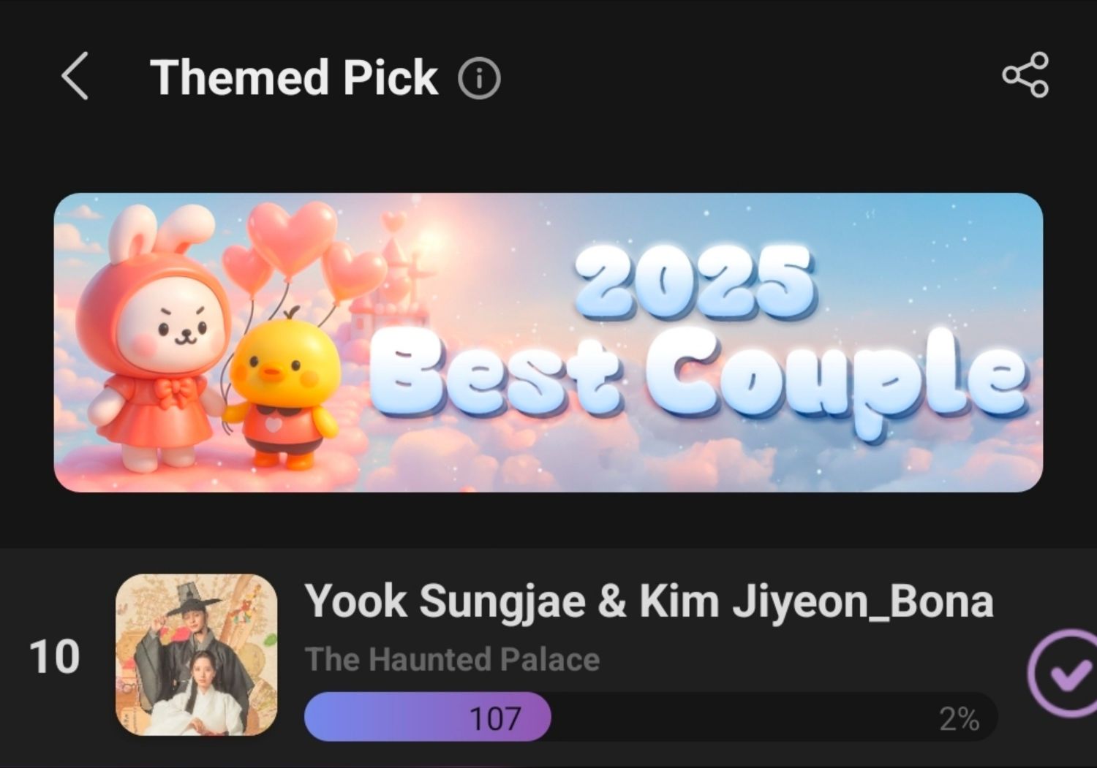
Task: Open The Haunted Palace poster thumbnail
Action: coord(197,655)
